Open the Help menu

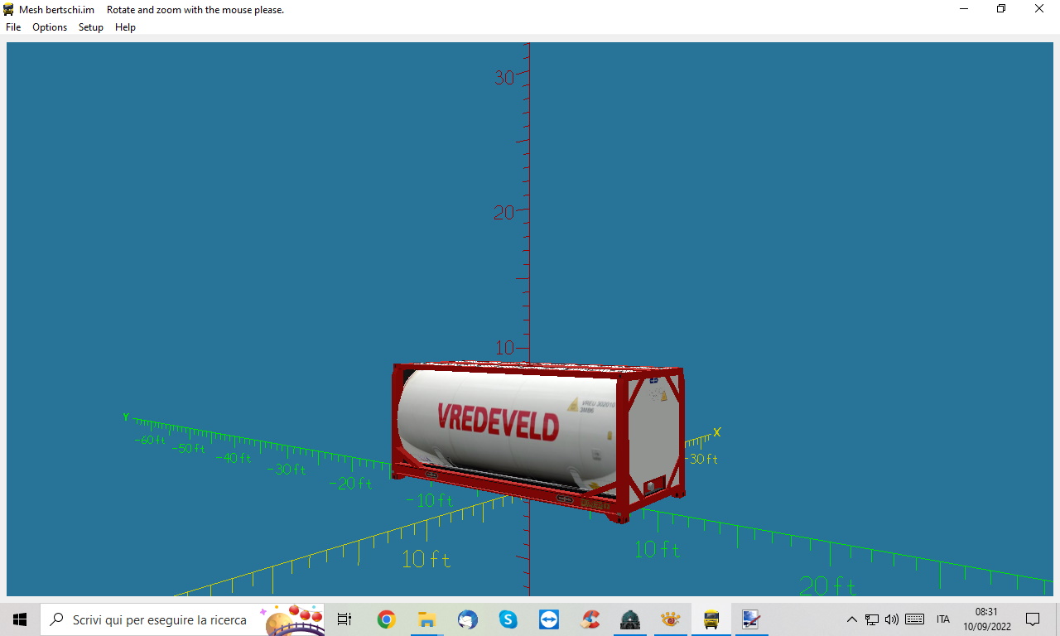pos(125,27)
